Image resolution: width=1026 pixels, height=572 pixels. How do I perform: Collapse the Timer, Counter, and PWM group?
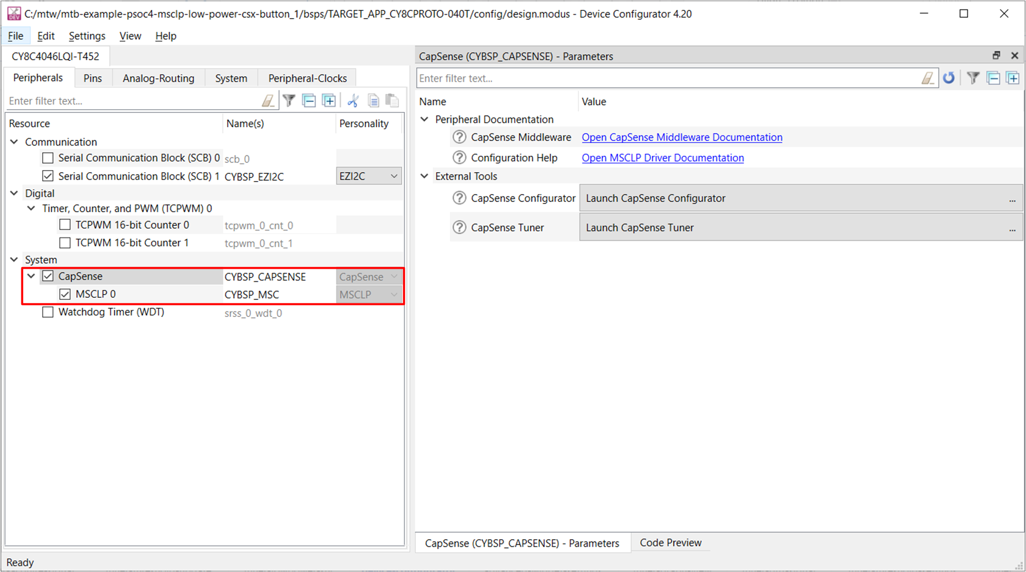31,208
